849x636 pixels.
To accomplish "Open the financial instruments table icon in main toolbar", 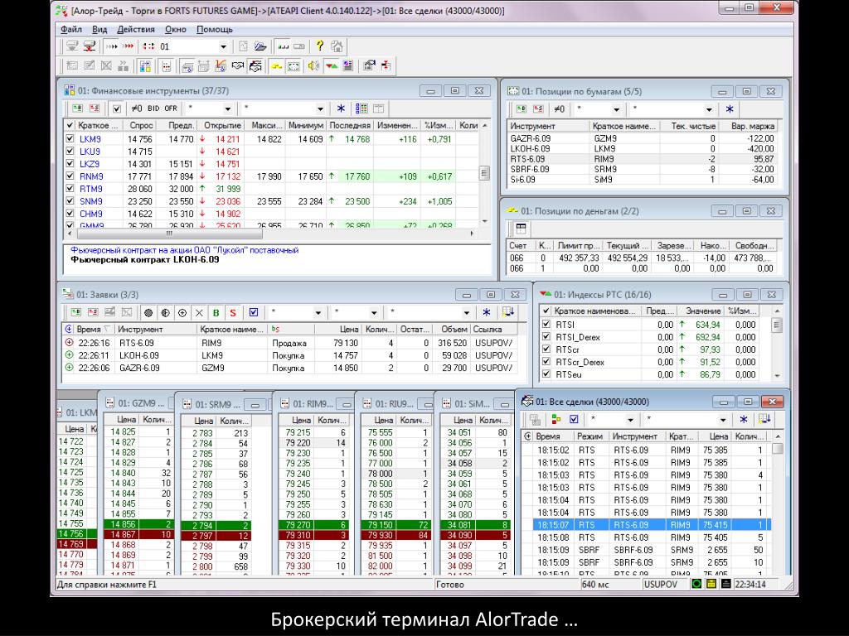I will pyautogui.click(x=145, y=66).
